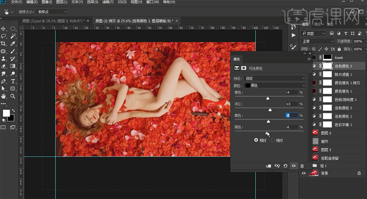Select the 色相/饱和度 1 layer
Screen dimensions: 367x199
tap(345, 100)
